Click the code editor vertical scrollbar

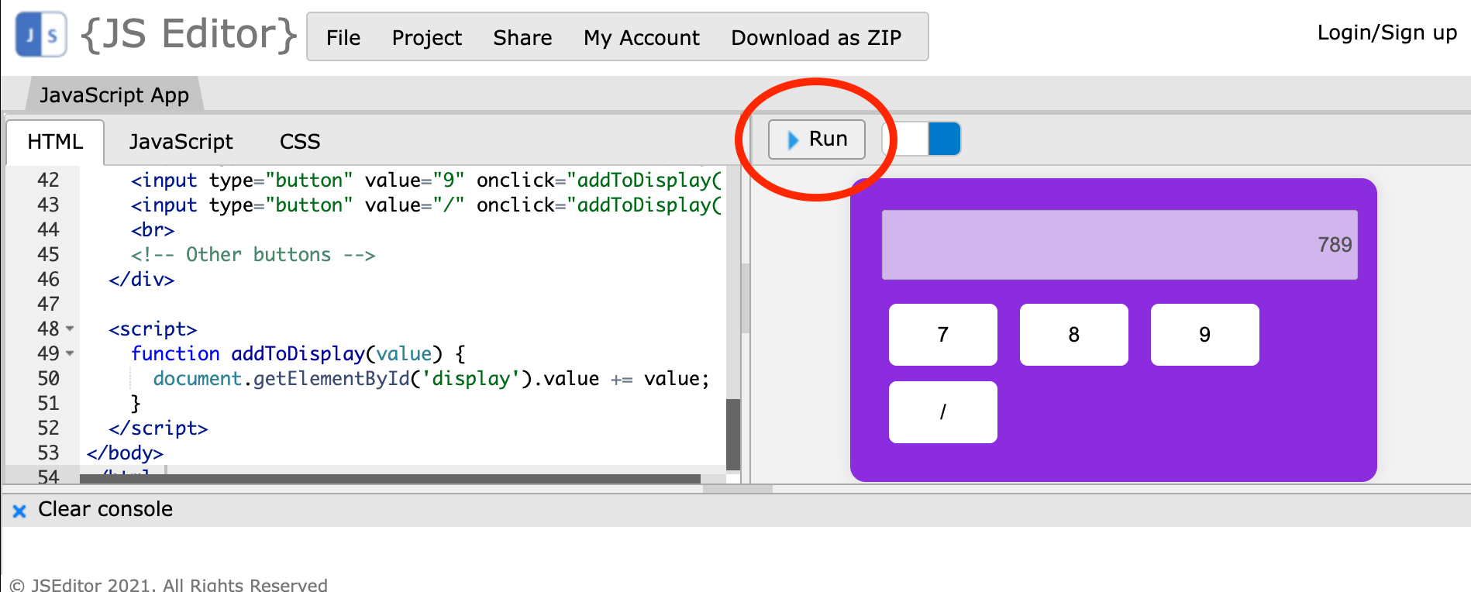click(x=732, y=432)
